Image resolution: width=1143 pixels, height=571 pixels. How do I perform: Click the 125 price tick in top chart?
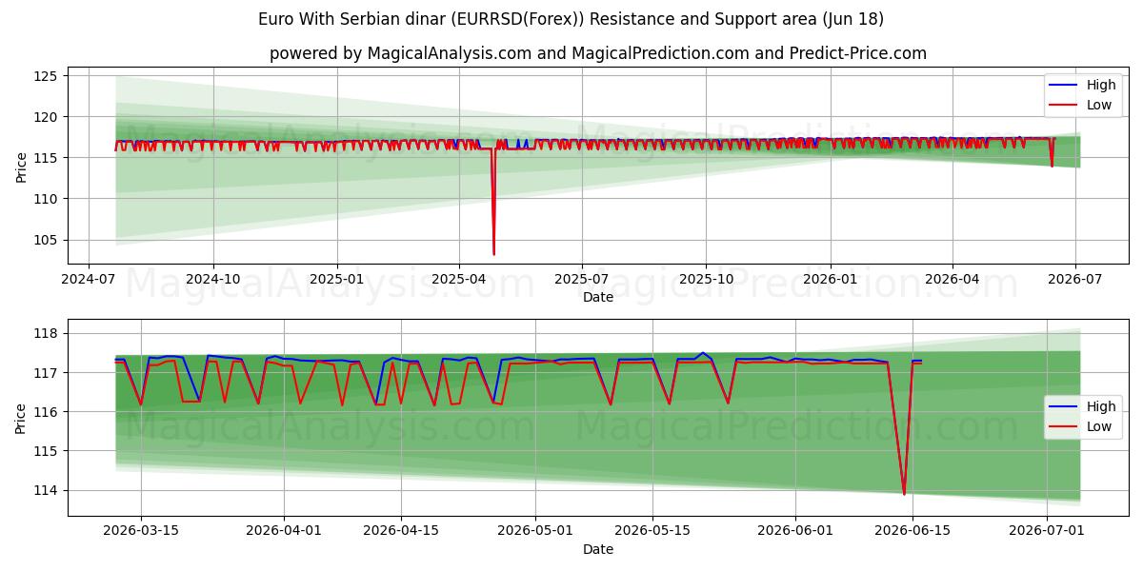pyautogui.click(x=48, y=76)
